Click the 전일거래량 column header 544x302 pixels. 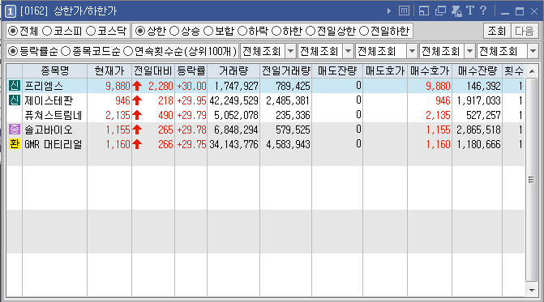point(285,71)
